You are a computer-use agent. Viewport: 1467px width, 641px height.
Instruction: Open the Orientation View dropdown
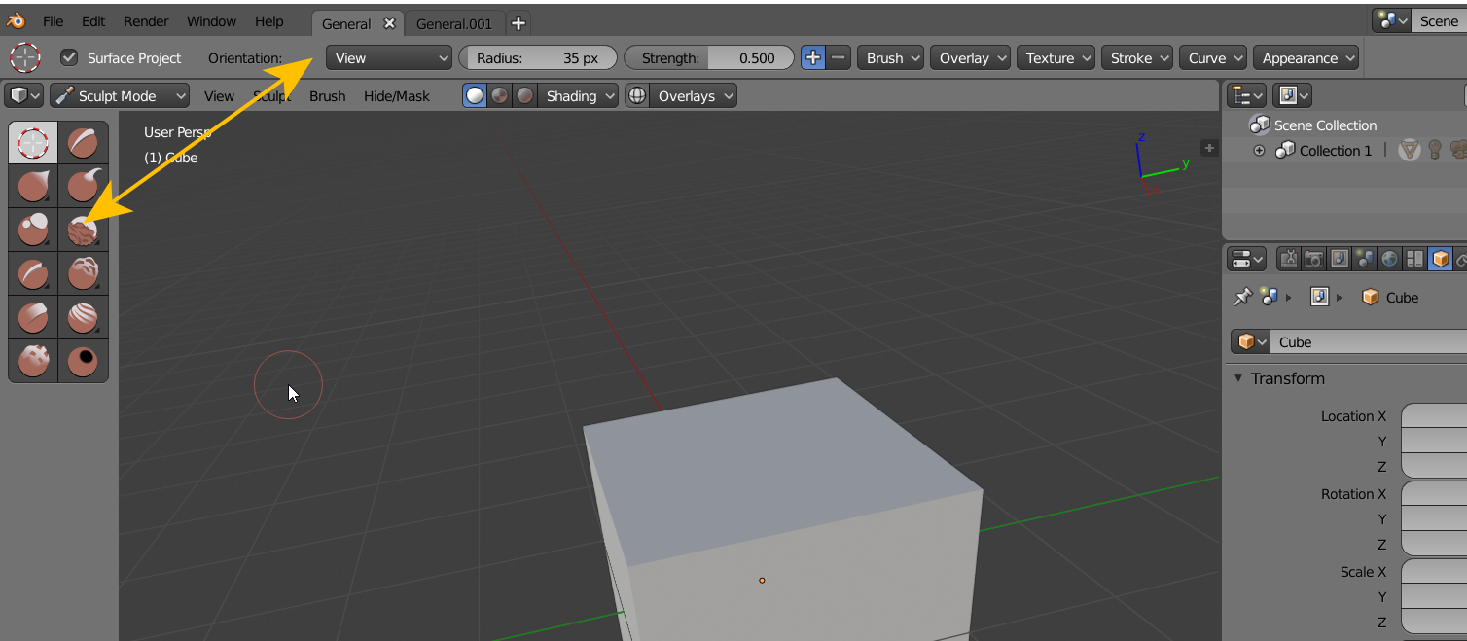388,58
